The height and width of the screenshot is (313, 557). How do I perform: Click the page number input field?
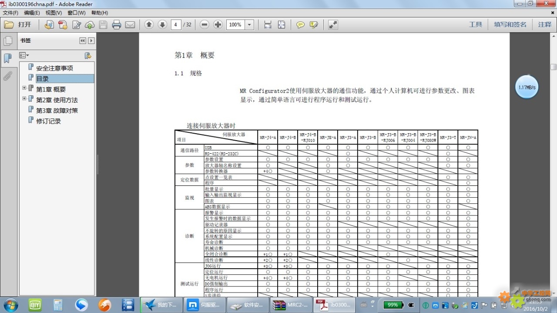tap(176, 25)
